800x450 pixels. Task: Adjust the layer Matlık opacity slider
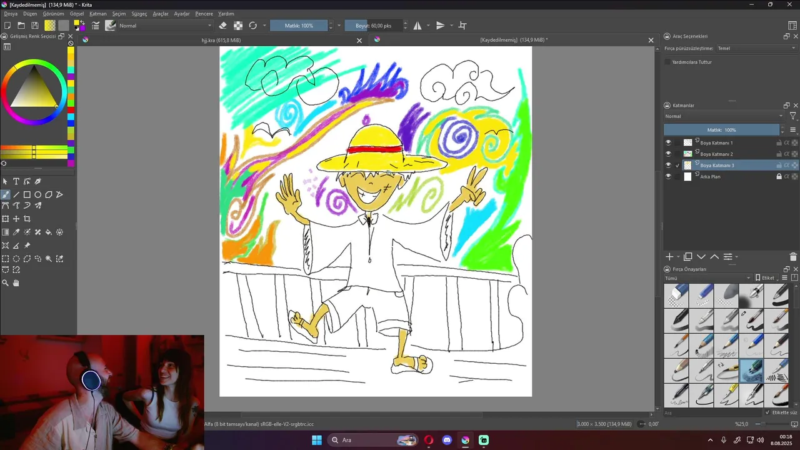[x=722, y=130]
